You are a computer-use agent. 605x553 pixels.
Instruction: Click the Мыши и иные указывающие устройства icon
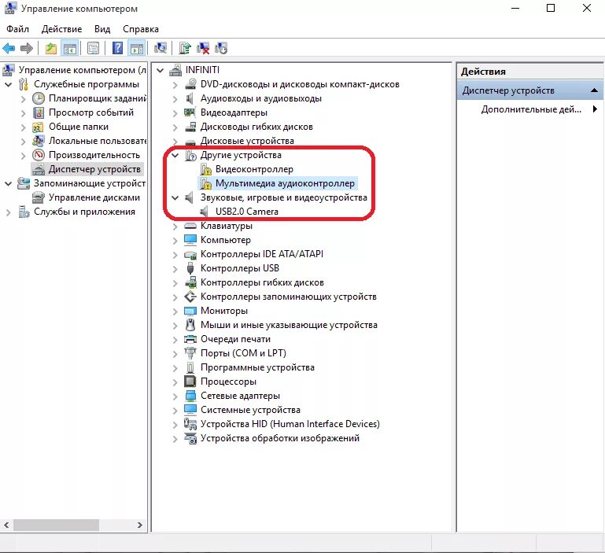[190, 325]
